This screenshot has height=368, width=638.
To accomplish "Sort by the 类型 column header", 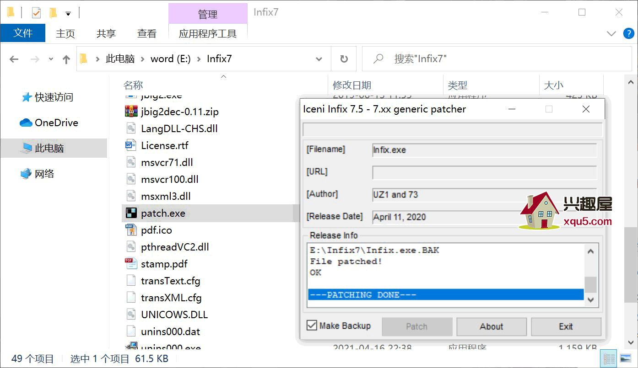I will click(458, 85).
